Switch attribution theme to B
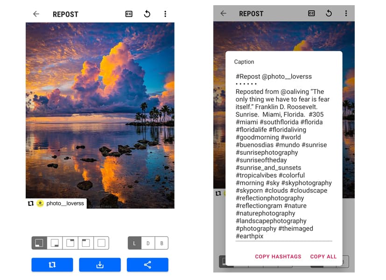386x280 pixels. pyautogui.click(x=161, y=243)
